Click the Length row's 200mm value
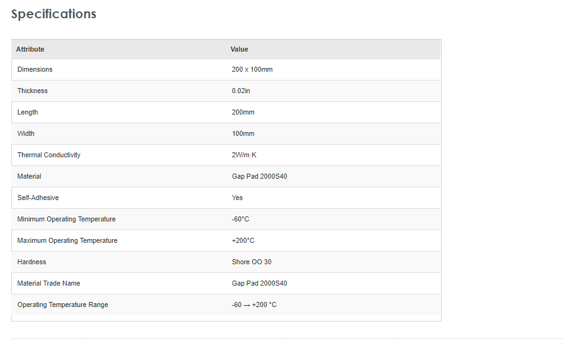This screenshot has height=341, width=563. (x=243, y=112)
